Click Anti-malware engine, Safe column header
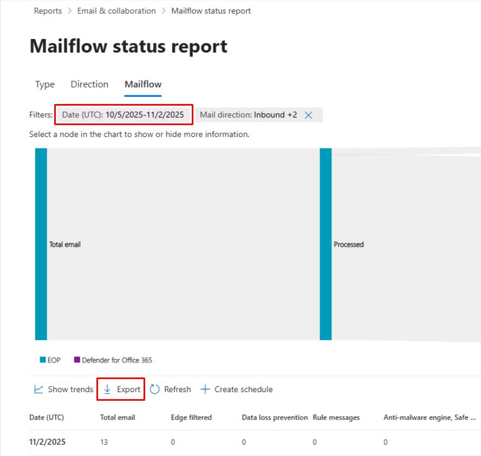Image resolution: width=481 pixels, height=456 pixels. [430, 418]
